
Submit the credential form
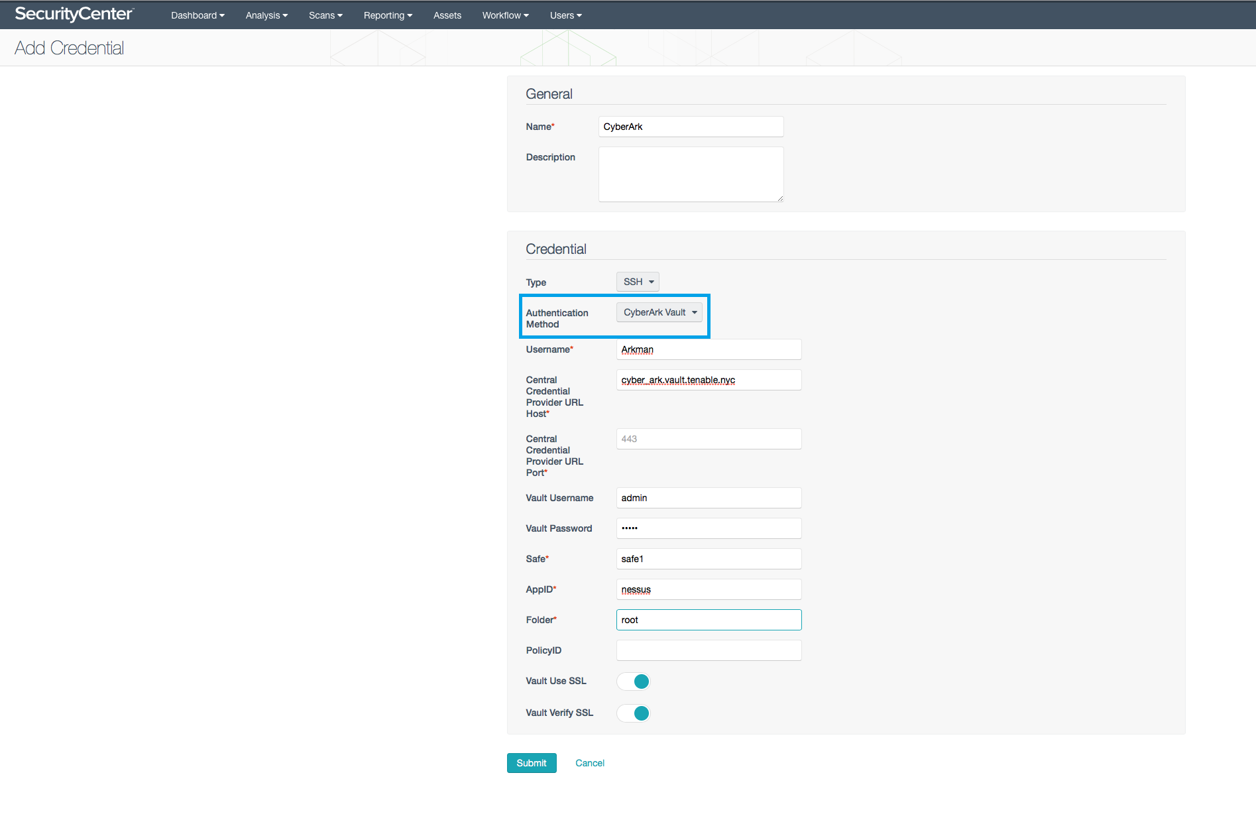532,763
